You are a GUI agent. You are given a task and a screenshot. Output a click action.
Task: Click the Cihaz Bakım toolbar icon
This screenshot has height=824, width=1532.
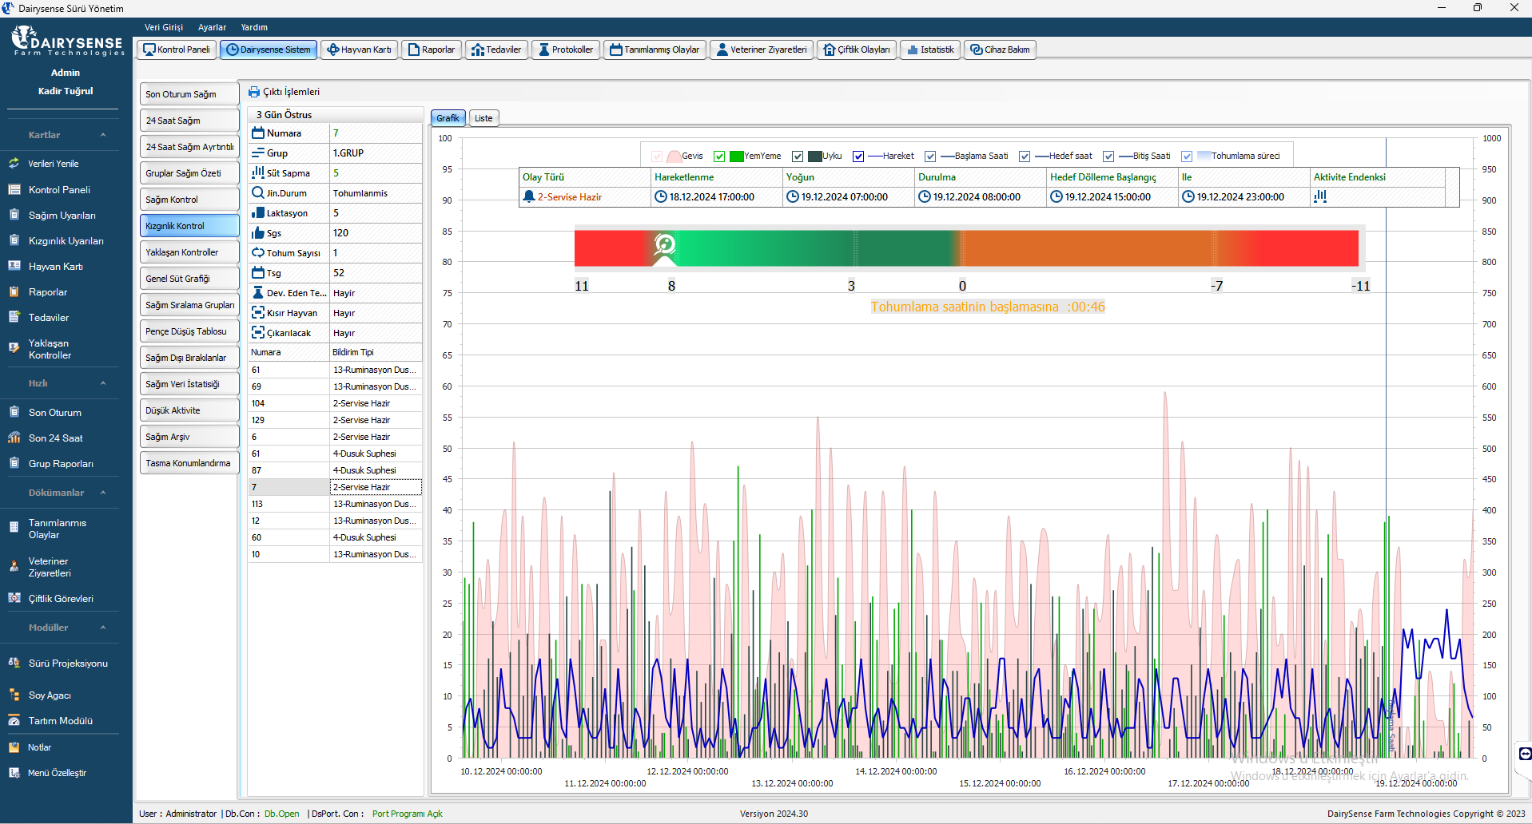(977, 50)
